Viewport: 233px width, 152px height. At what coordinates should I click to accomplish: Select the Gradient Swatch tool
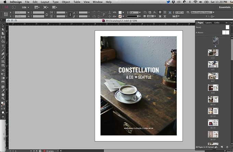point(3,78)
